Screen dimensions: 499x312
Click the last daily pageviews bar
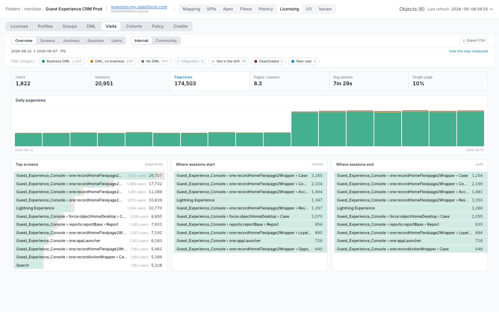471,128
